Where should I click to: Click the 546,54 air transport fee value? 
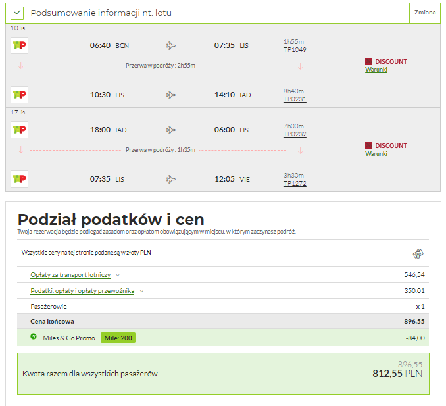pyautogui.click(x=414, y=275)
